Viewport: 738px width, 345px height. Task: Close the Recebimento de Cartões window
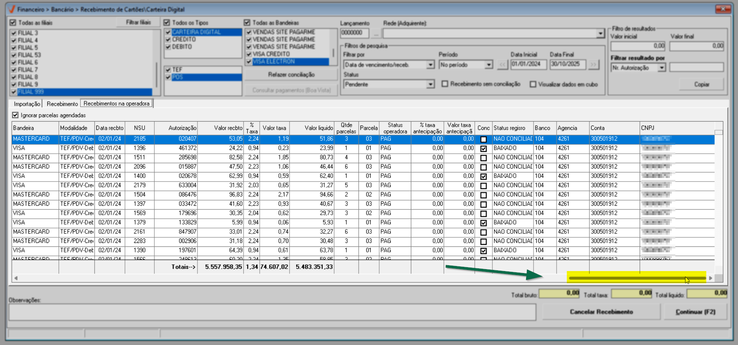click(723, 9)
